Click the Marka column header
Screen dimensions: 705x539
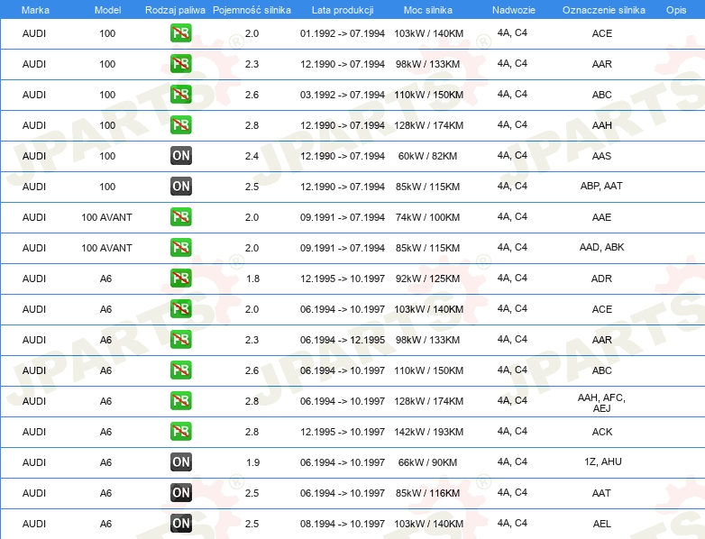[35, 10]
